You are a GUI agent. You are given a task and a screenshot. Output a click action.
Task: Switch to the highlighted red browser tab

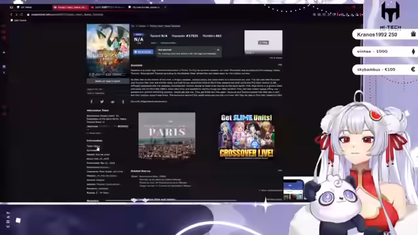pyautogui.click(x=71, y=7)
